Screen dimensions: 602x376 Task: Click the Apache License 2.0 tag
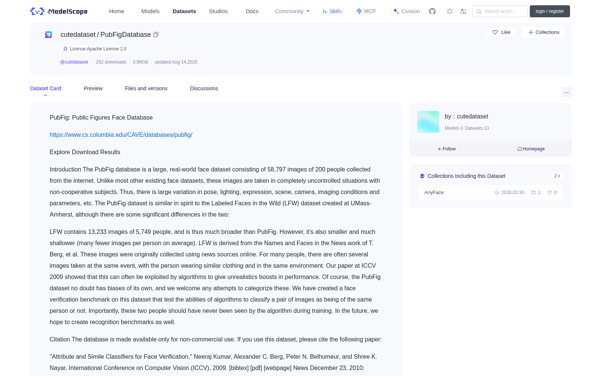[x=94, y=49]
